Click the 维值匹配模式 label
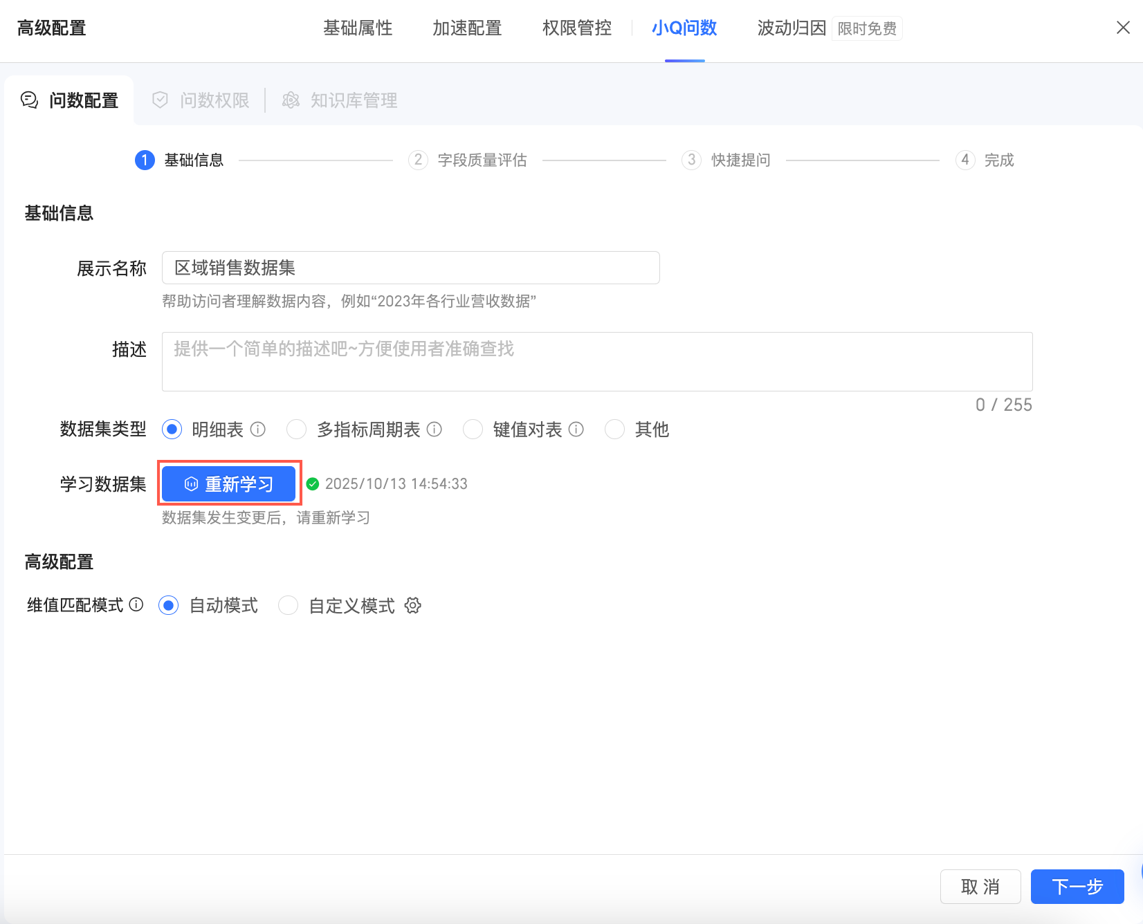Screen dimensions: 1143x924 (75, 606)
